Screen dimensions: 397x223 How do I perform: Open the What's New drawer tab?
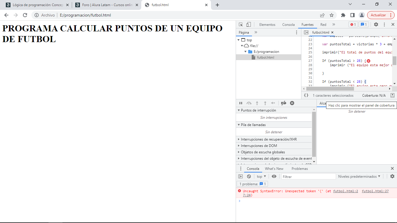(274, 169)
